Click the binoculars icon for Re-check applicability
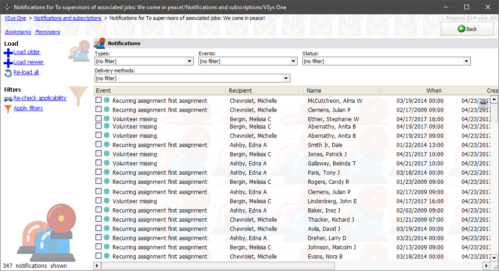Viewport: 499px width, 271px height. tap(8, 99)
